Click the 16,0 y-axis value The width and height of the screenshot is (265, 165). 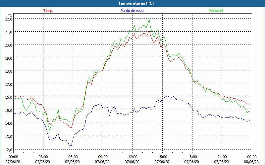tap(9, 97)
